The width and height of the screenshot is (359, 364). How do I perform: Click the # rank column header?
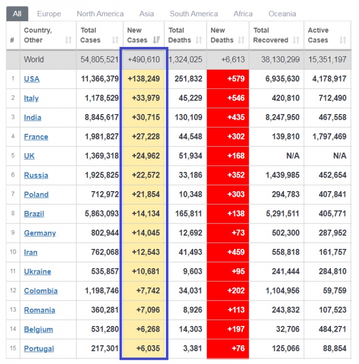click(12, 40)
